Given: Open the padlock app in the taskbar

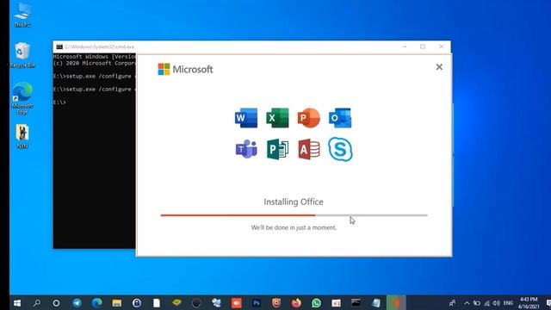Looking at the screenshot, I should point(137,303).
